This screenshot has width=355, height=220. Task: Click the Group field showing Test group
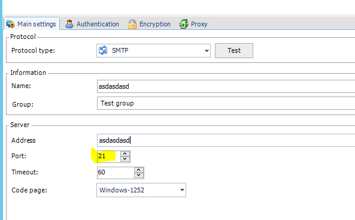click(226, 103)
